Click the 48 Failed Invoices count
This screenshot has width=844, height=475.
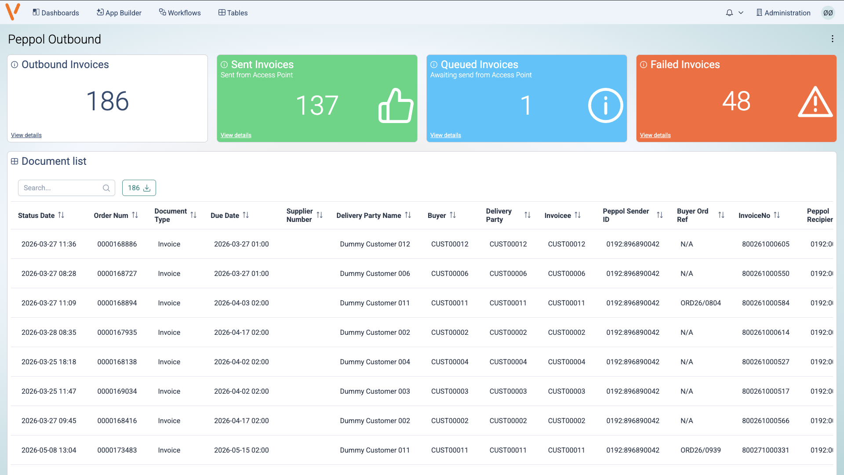point(736,101)
